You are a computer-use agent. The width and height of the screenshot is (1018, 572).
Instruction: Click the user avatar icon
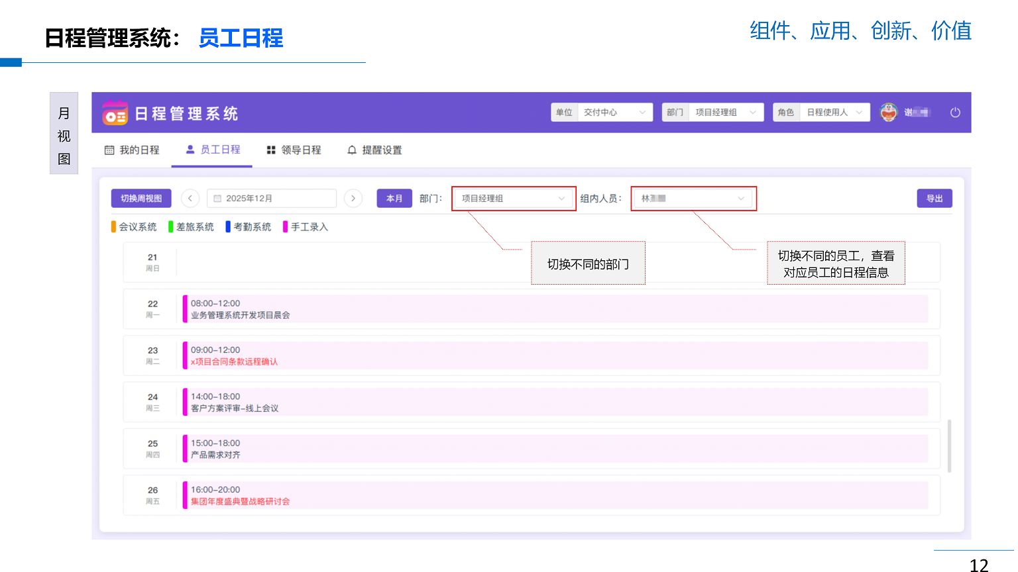pyautogui.click(x=889, y=113)
